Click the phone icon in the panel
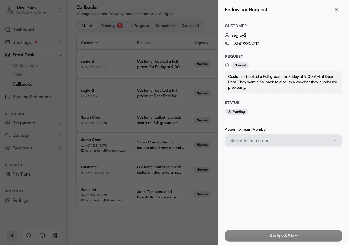Image resolution: width=349 pixels, height=245 pixels. 227,44
